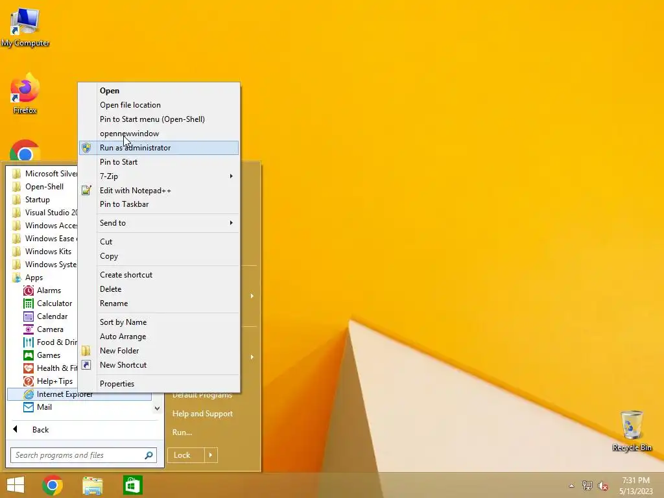Open the Store app in taskbar
The width and height of the screenshot is (664, 498).
click(x=132, y=485)
